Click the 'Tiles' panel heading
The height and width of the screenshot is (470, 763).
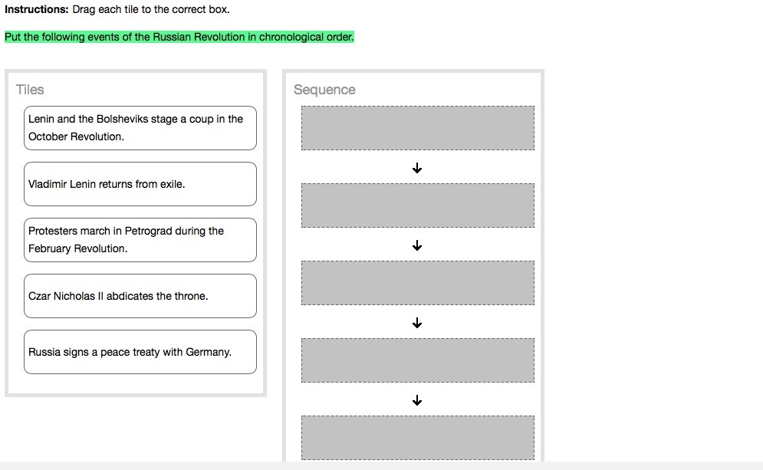30,90
